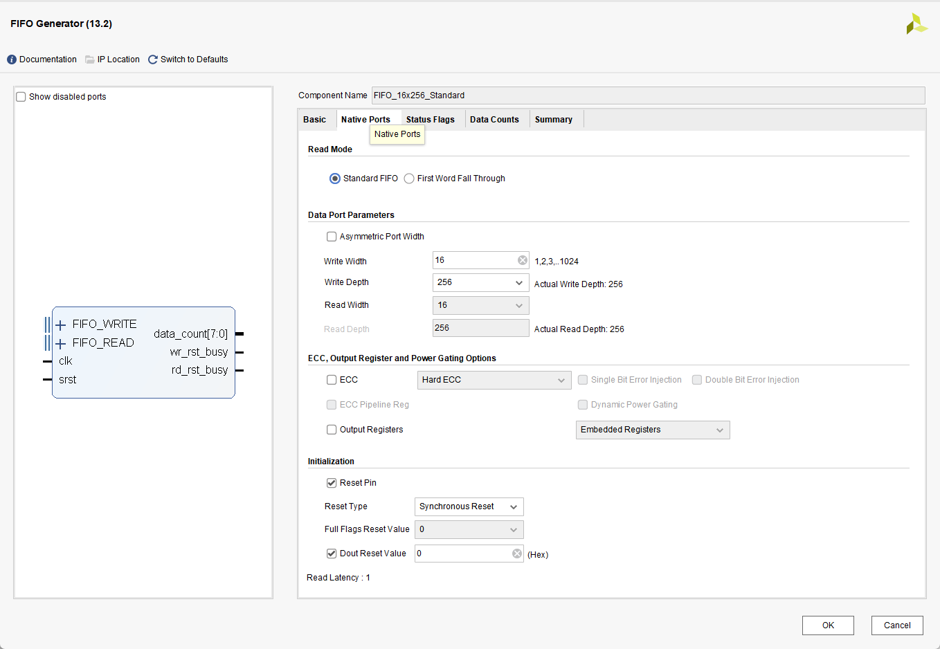Viewport: 940px width, 649px height.
Task: Go to the Summary tab
Action: click(554, 120)
